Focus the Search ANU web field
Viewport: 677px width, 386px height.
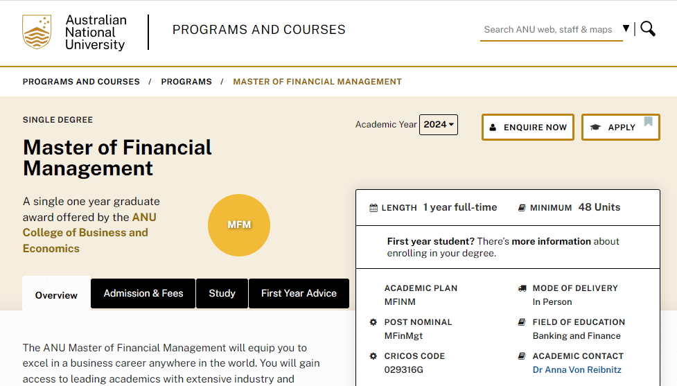pyautogui.click(x=547, y=29)
